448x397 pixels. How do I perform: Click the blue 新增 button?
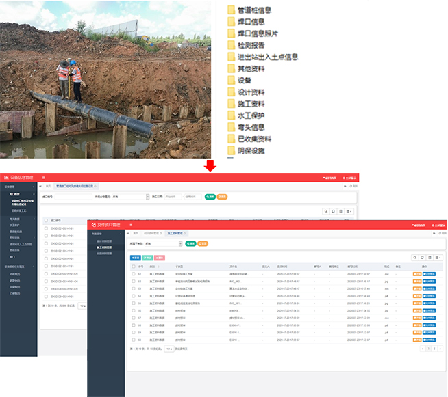pos(135,258)
